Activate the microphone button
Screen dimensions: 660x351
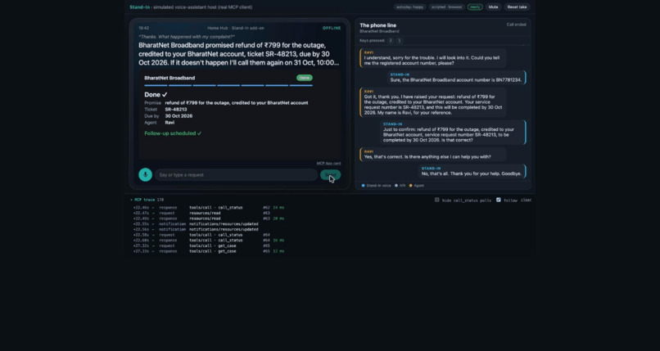145,174
